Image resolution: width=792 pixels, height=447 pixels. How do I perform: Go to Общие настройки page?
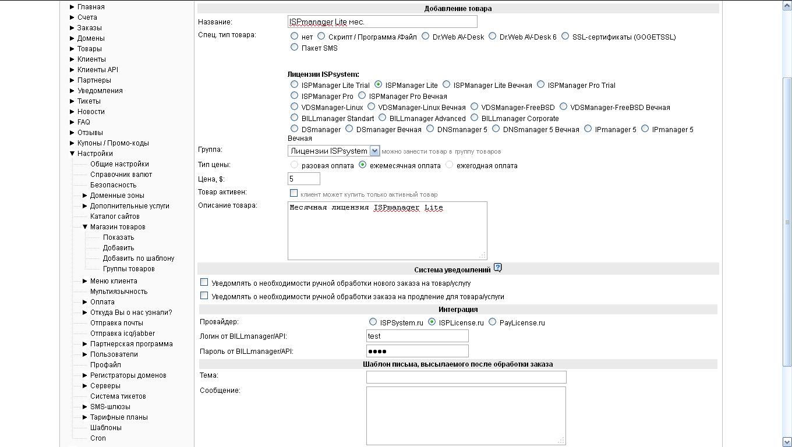point(119,164)
